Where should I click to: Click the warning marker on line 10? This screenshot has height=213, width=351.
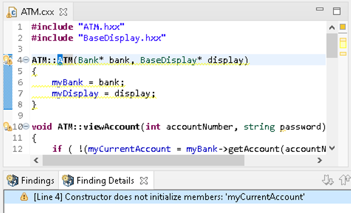click(x=8, y=127)
